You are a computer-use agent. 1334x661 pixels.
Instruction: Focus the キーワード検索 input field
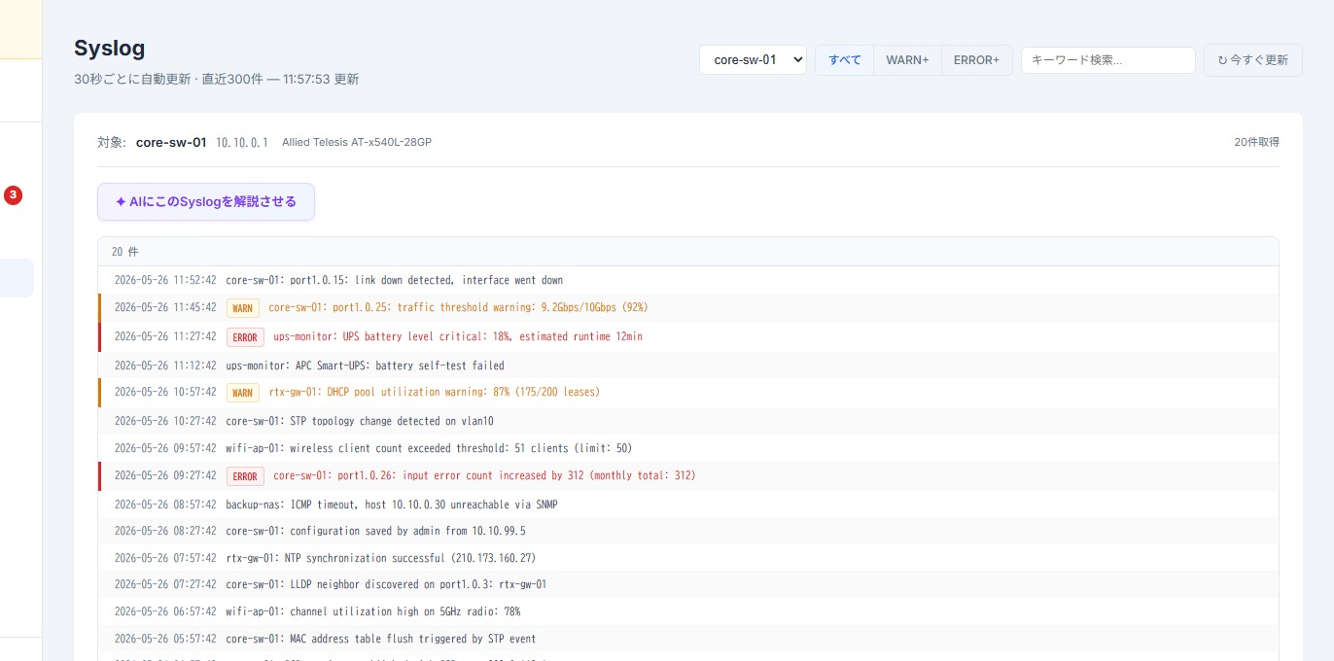pos(1107,59)
